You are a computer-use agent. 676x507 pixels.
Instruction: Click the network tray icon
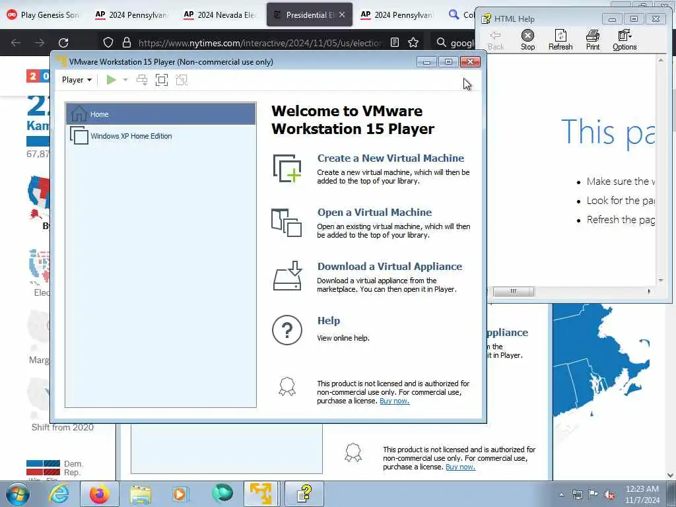[577, 494]
